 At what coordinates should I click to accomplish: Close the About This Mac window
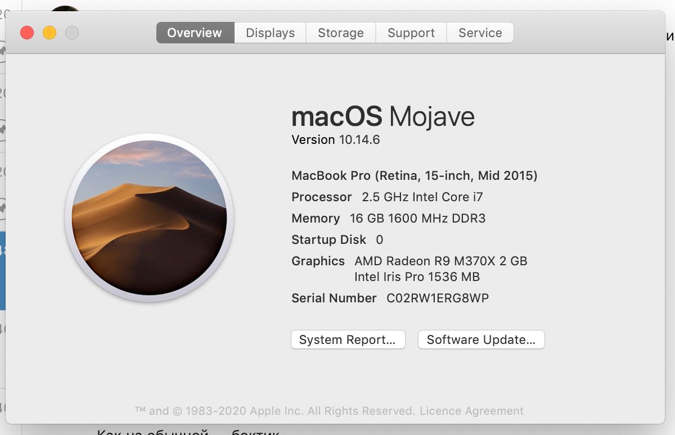pyautogui.click(x=27, y=33)
